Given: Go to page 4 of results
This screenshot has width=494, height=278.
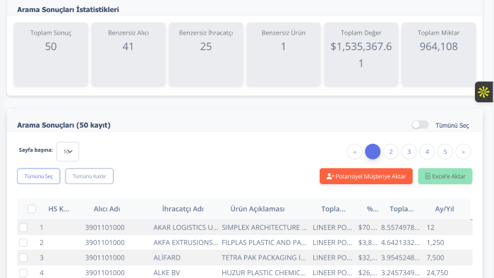Looking at the screenshot, I should (427, 152).
